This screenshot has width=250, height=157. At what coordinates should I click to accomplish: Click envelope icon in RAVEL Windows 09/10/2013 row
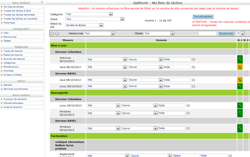pyautogui.click(x=188, y=128)
